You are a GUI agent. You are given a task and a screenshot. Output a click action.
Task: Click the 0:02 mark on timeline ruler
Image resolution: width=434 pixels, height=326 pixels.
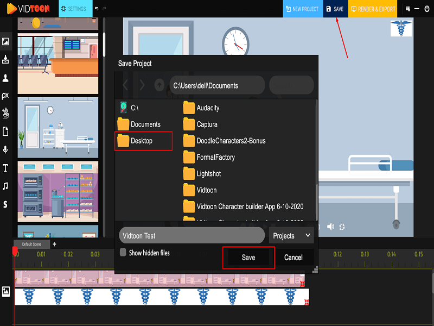click(68, 254)
